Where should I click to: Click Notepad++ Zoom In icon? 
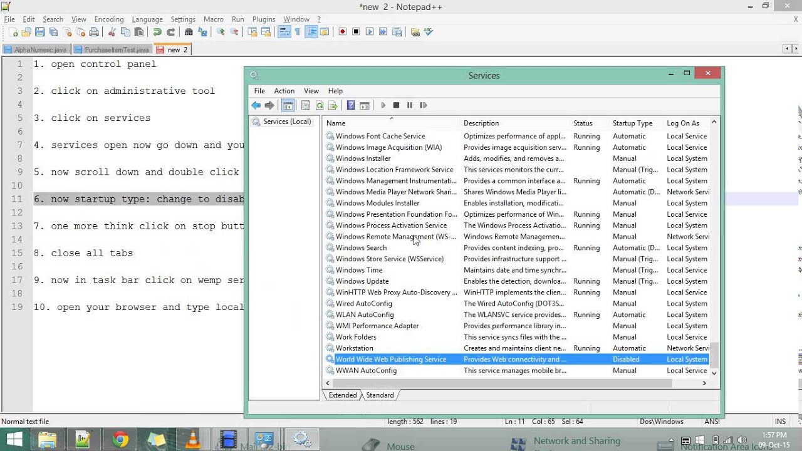(221, 32)
